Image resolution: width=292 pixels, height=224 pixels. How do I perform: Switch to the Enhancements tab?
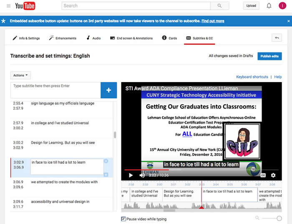coord(63,38)
